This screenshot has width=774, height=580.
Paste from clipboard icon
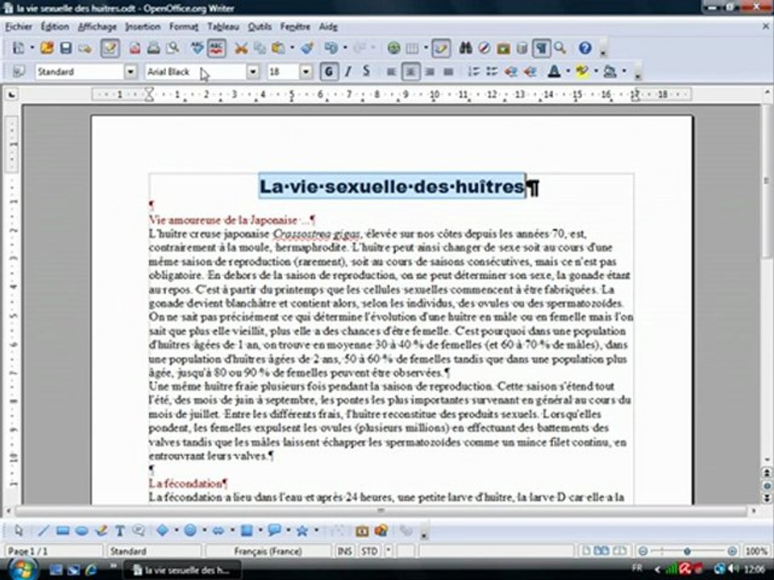tap(278, 48)
